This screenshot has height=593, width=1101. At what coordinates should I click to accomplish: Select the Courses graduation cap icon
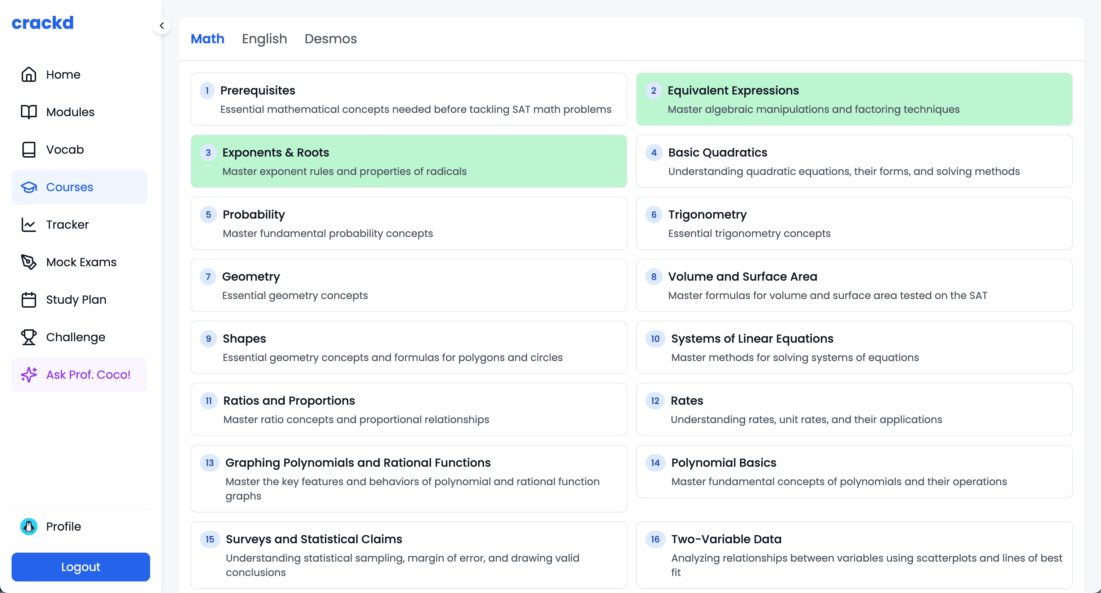[28, 187]
